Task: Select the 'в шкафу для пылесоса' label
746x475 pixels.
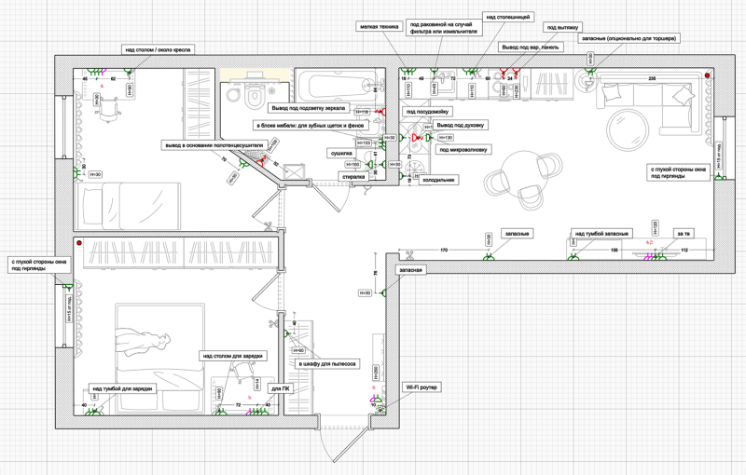Action: 327,364
